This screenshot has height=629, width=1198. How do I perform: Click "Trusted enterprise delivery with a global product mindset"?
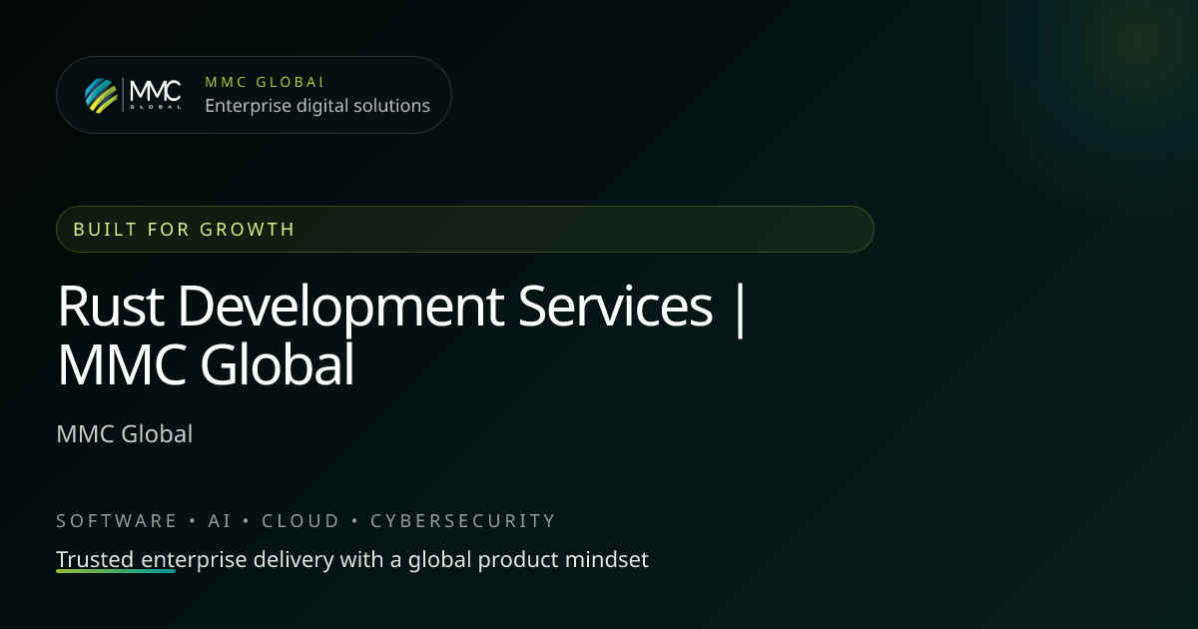[352, 559]
